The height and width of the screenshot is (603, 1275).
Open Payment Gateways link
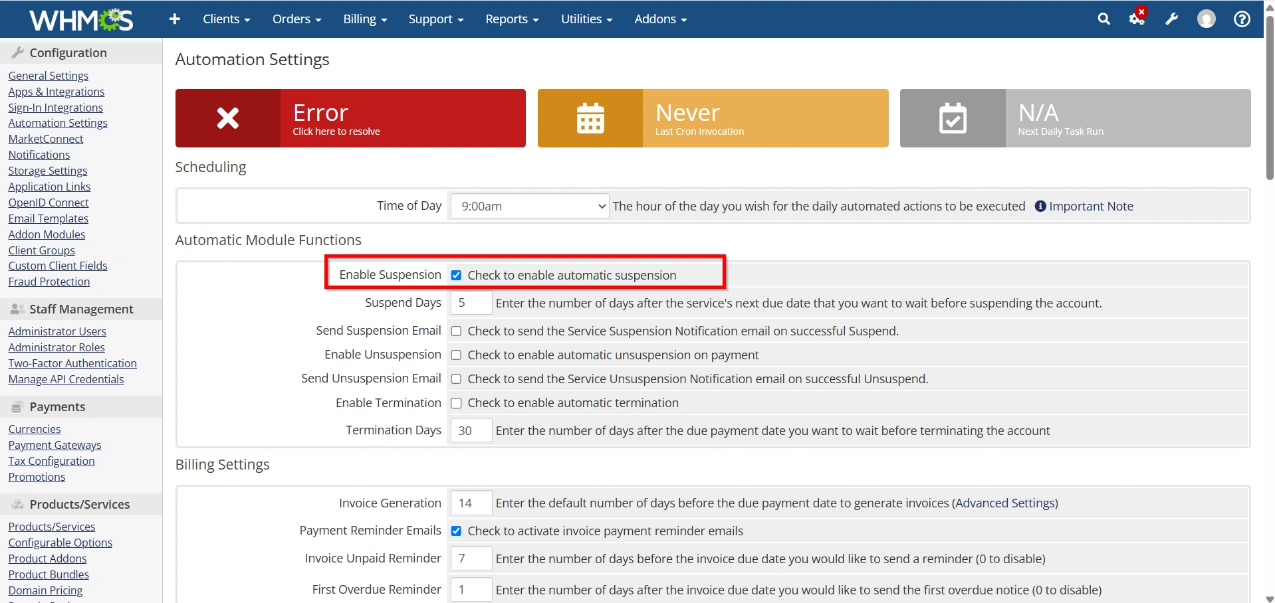click(x=55, y=445)
